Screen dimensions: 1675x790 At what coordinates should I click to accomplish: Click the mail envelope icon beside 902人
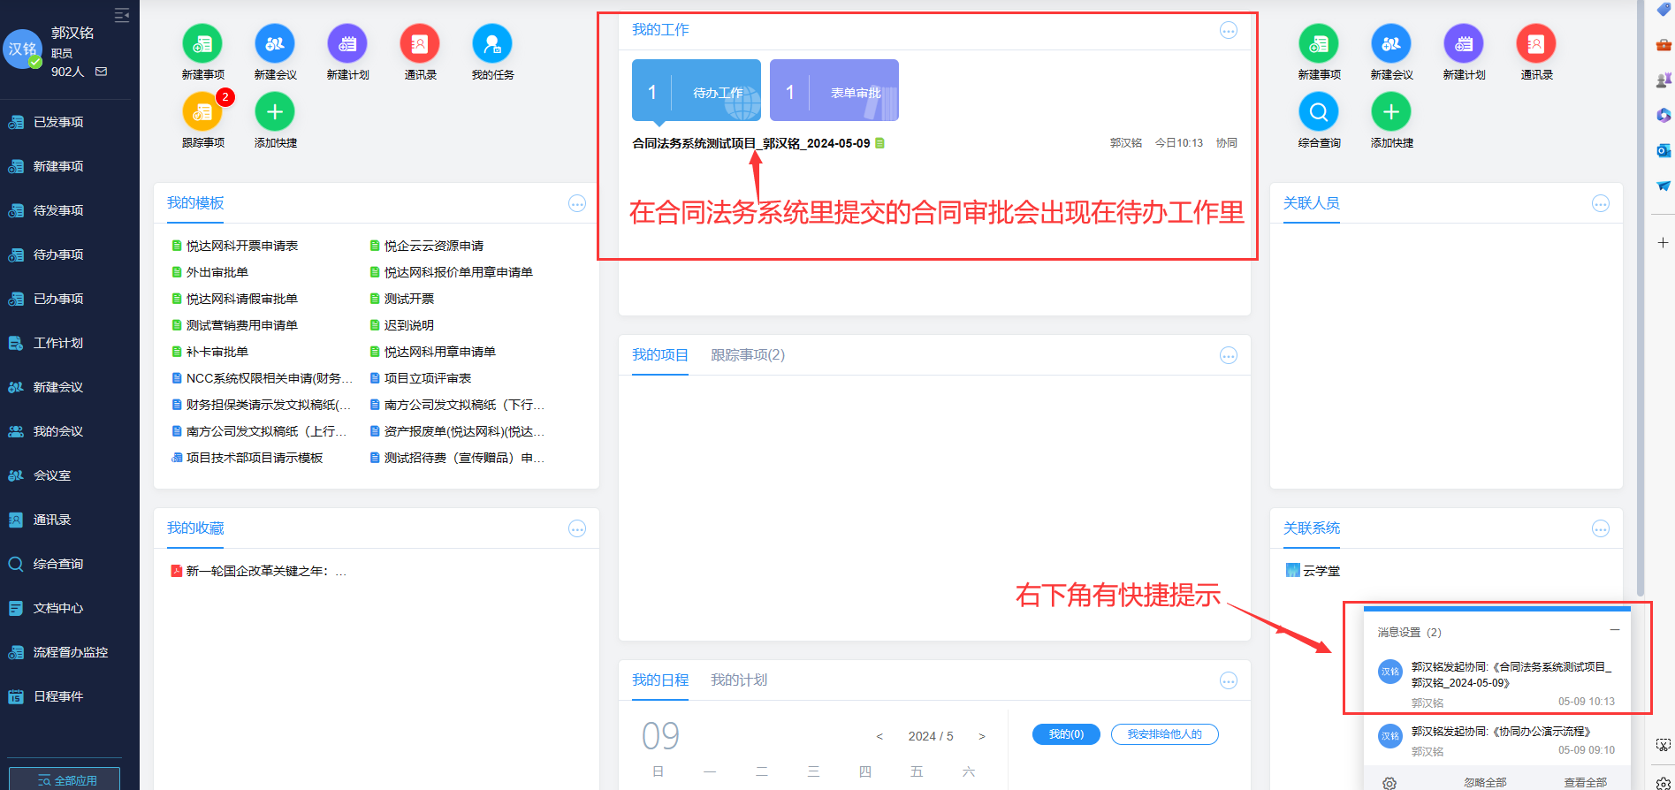[x=102, y=72]
